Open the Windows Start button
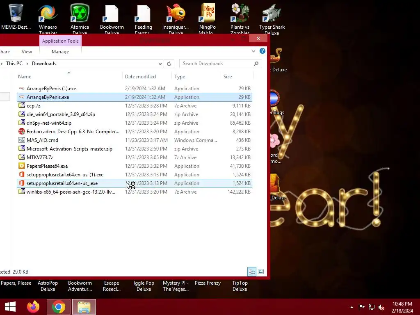 tap(10, 307)
